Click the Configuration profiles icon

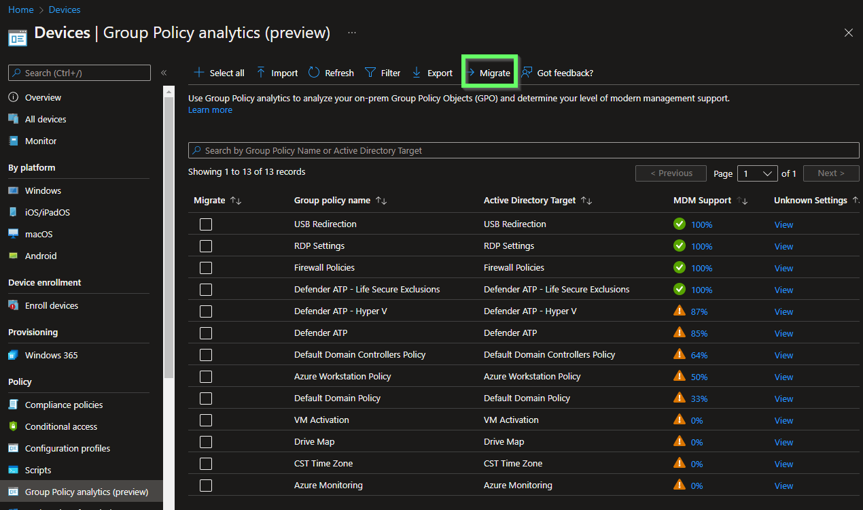[14, 448]
